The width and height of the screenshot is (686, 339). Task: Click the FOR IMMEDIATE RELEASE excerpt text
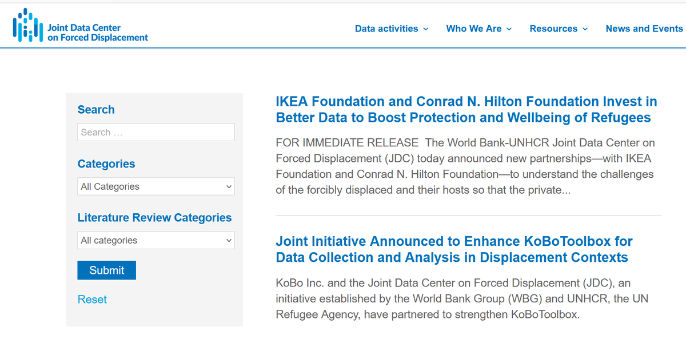pos(465,166)
